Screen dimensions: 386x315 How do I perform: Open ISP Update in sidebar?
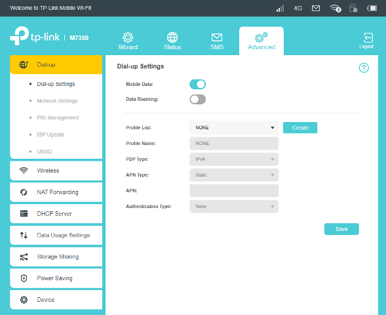click(50, 135)
